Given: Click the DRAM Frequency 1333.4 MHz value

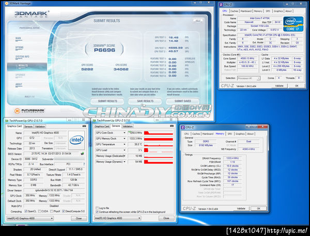Looking at the screenshot, I should coord(233,158).
